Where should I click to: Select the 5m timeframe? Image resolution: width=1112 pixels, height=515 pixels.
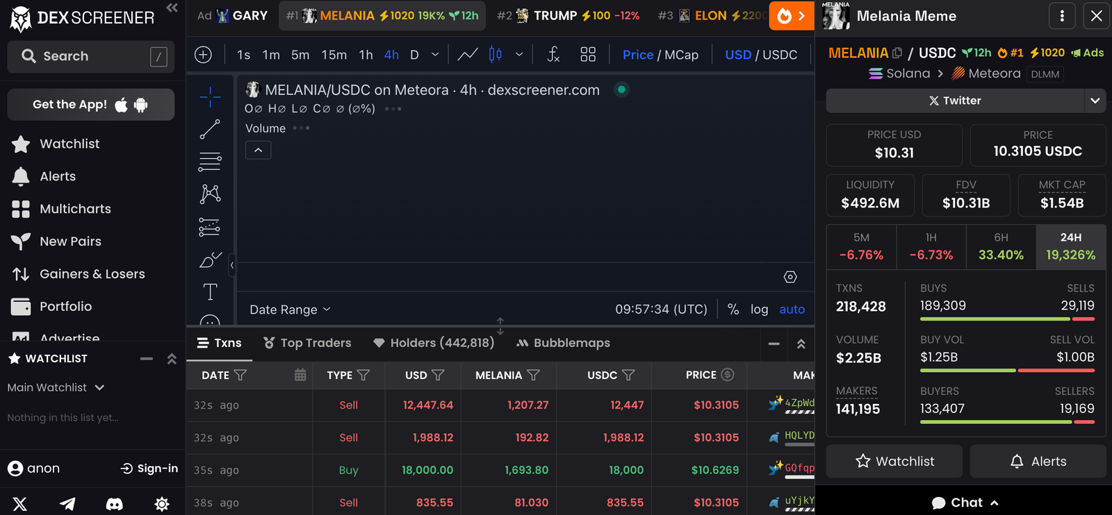tap(300, 55)
